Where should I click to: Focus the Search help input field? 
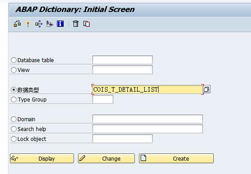147,129
